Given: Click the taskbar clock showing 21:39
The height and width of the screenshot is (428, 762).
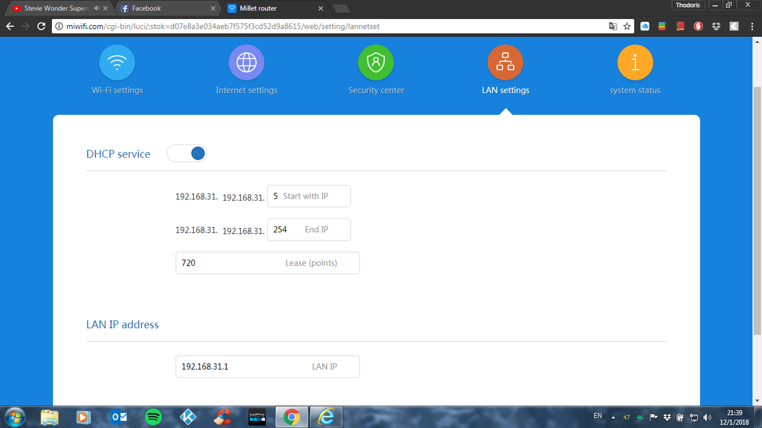Looking at the screenshot, I should tap(735, 417).
